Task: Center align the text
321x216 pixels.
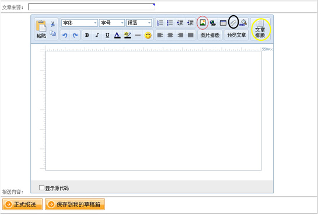Action: (170, 35)
